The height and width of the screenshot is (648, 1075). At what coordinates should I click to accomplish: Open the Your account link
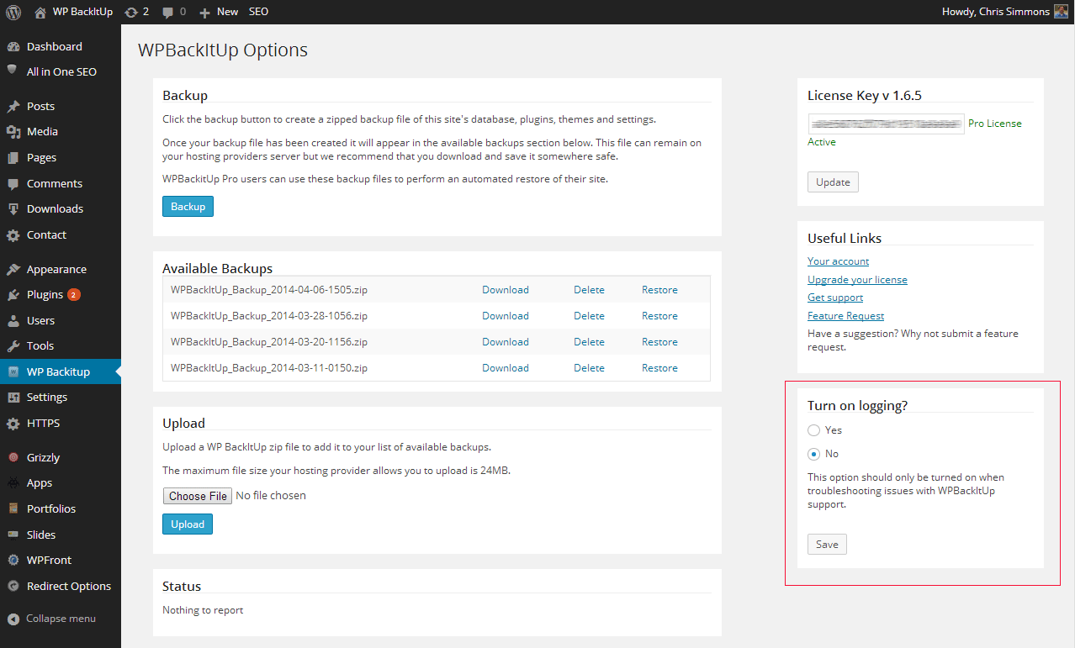[838, 261]
